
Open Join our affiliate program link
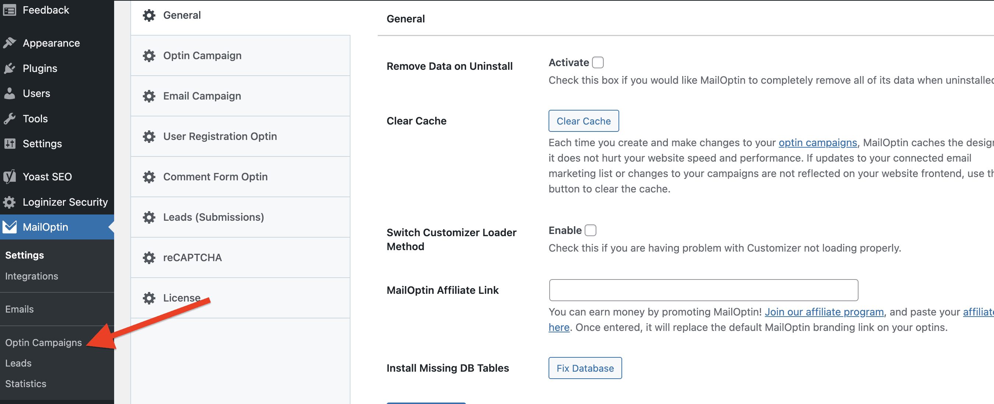(824, 312)
